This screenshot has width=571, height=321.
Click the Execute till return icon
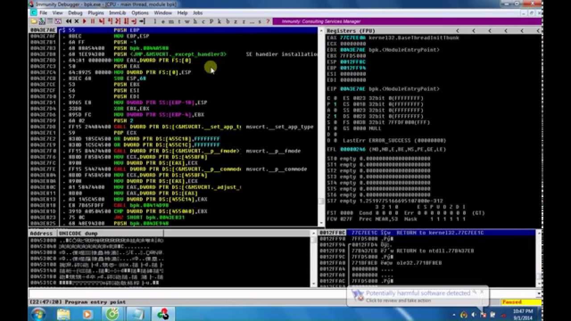[134, 21]
